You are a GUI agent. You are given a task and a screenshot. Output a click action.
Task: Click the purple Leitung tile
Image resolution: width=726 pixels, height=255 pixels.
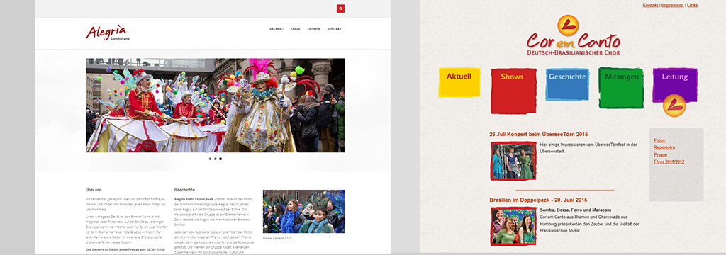(x=675, y=85)
